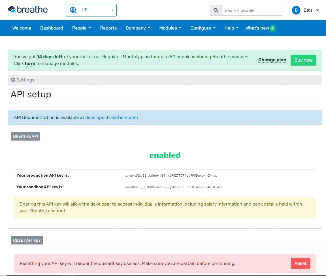Click the search people input field

pos(252,10)
